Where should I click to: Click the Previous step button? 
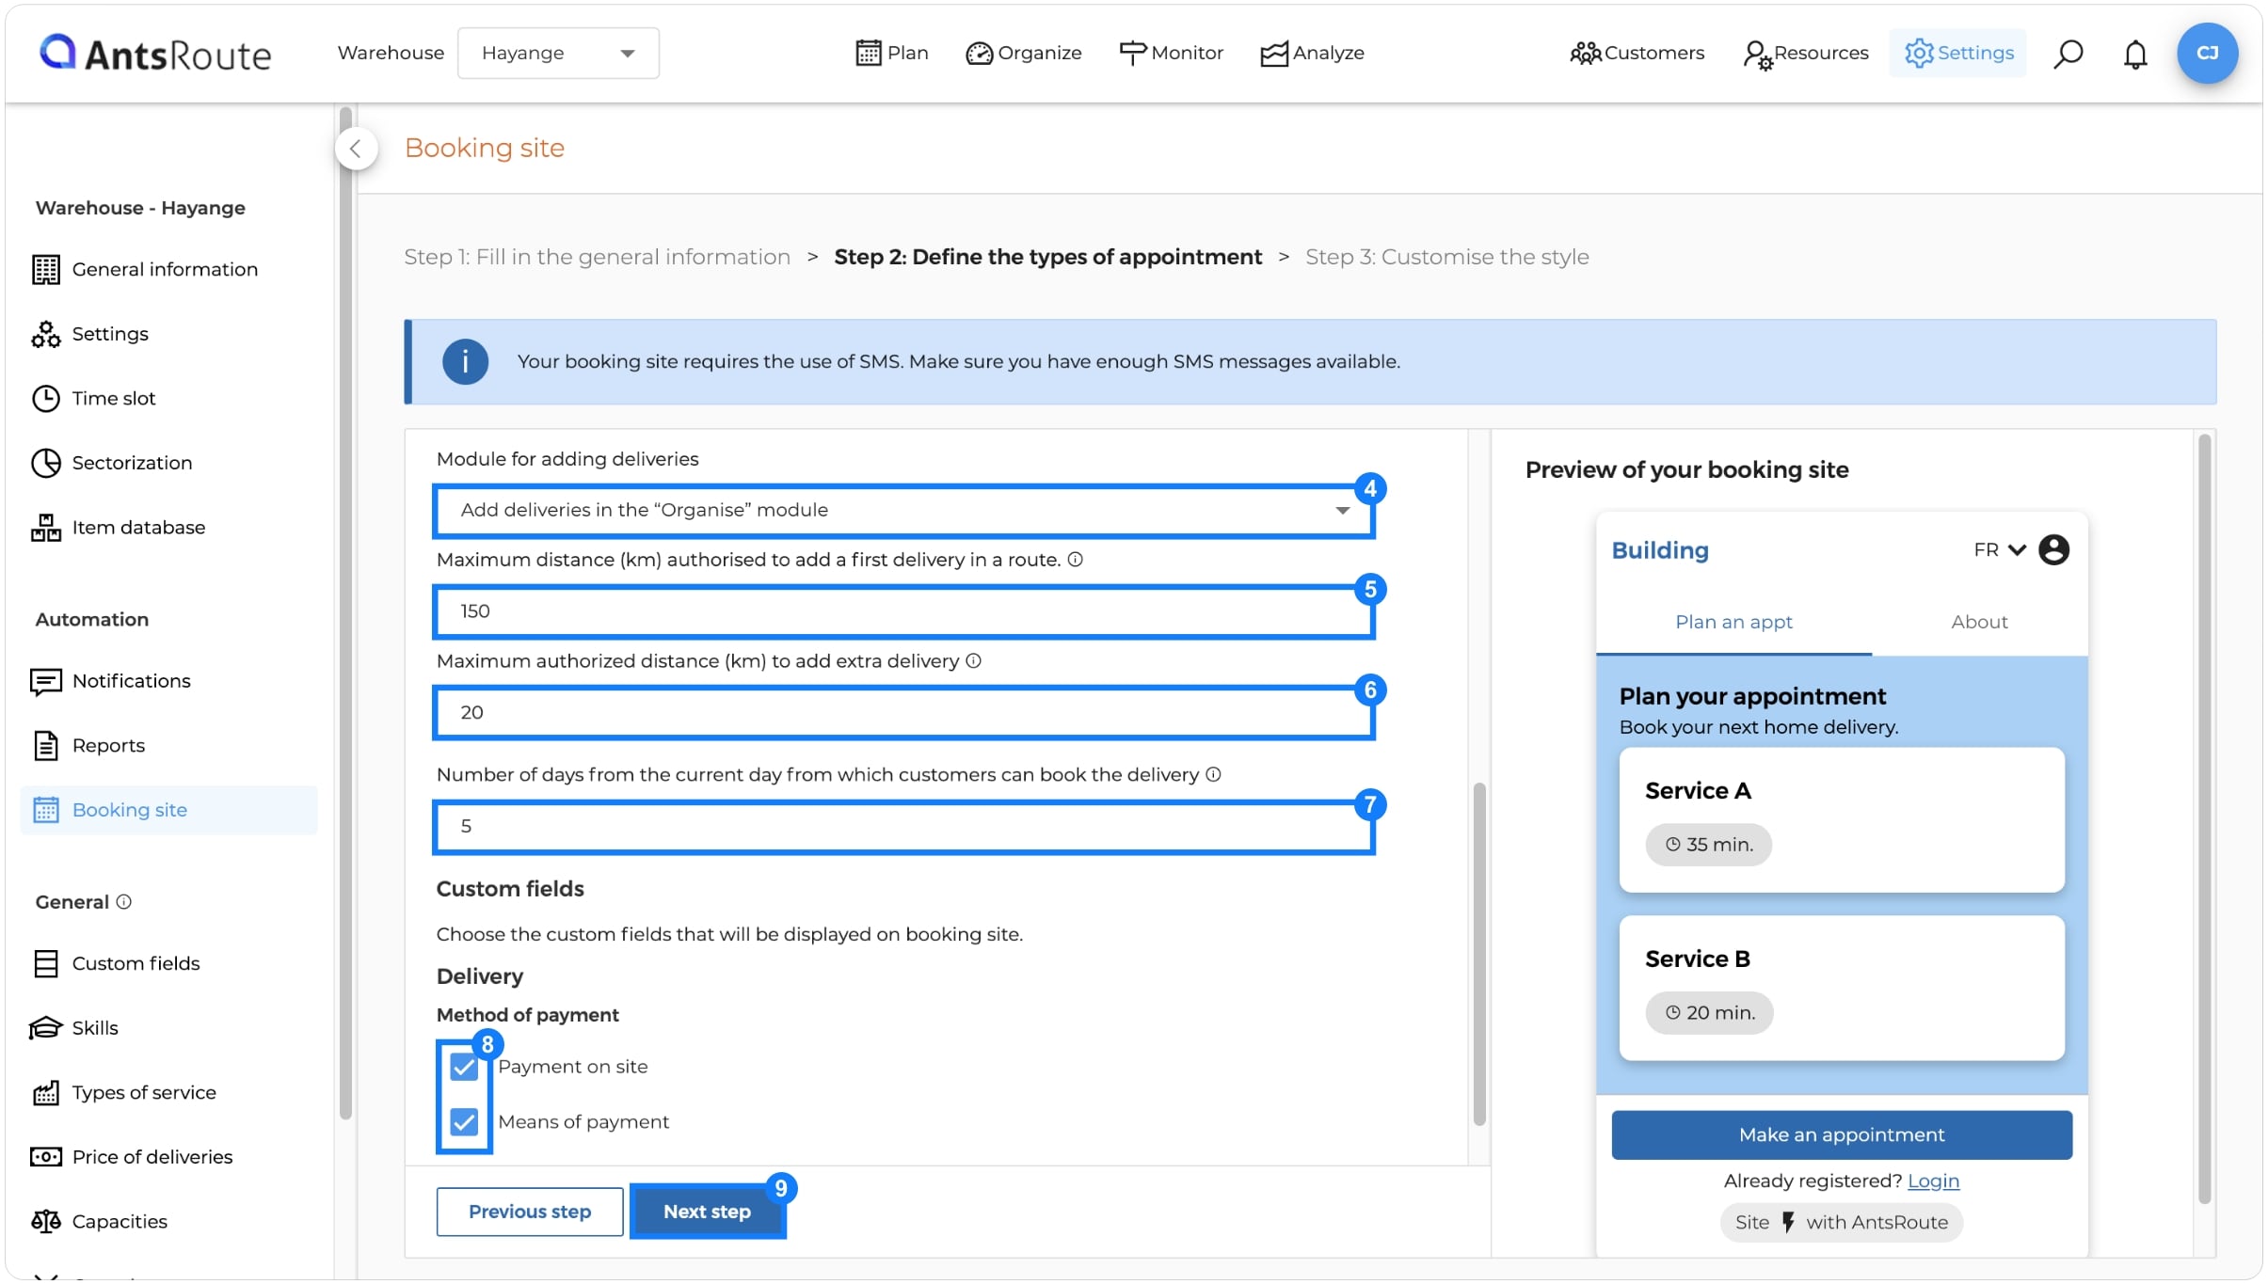tap(530, 1213)
